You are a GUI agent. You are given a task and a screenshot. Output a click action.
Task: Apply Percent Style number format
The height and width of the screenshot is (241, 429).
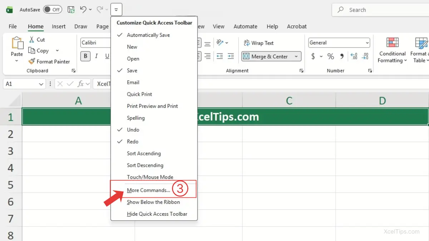click(x=331, y=56)
